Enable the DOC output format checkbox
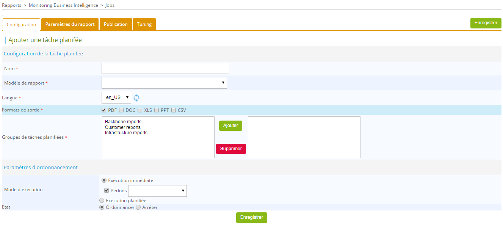 (121, 110)
